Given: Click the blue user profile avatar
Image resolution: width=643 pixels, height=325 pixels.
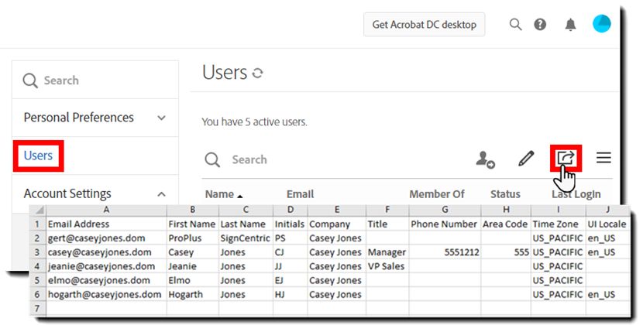Looking at the screenshot, I should 602,24.
